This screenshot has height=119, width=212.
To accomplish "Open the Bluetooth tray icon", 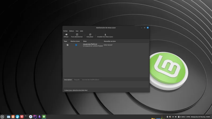I will pos(167,117).
